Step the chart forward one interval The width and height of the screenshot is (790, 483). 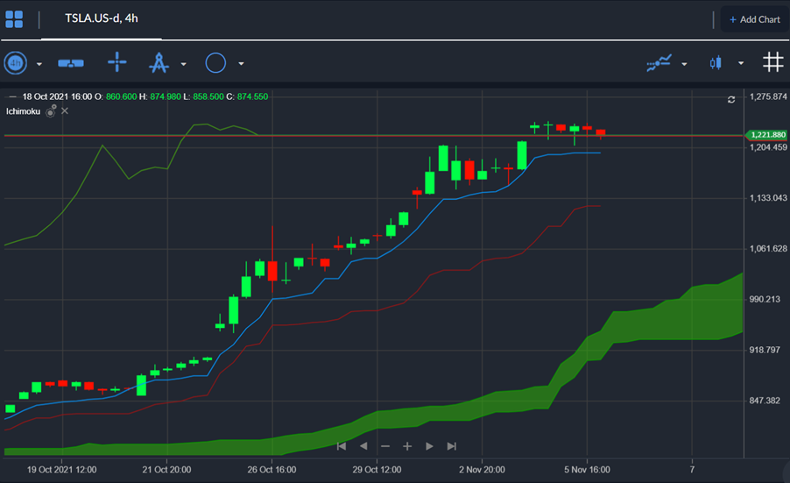[429, 446]
